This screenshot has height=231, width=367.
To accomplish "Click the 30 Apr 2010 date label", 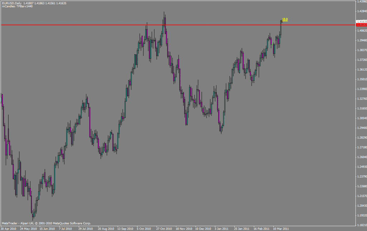I will coord(9,228).
